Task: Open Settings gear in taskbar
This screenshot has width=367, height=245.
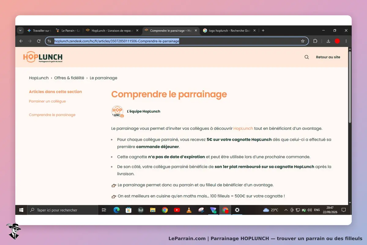Action: point(237,210)
